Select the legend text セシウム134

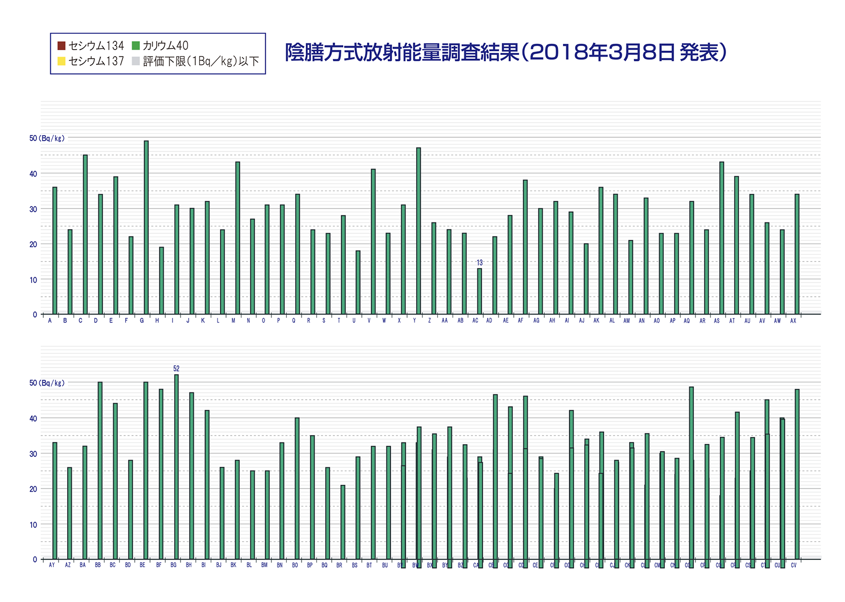point(96,45)
